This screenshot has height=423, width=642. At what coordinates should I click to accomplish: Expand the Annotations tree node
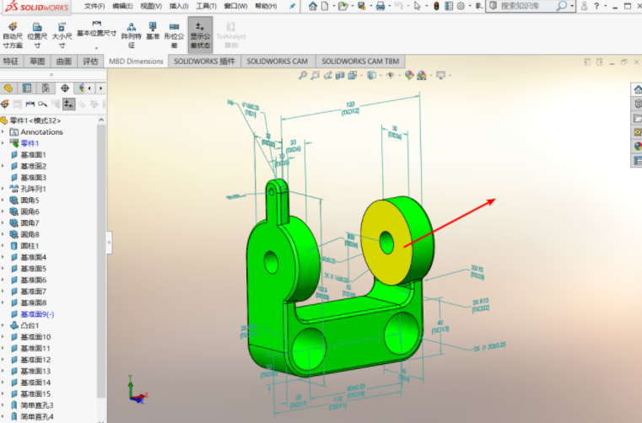[3, 131]
